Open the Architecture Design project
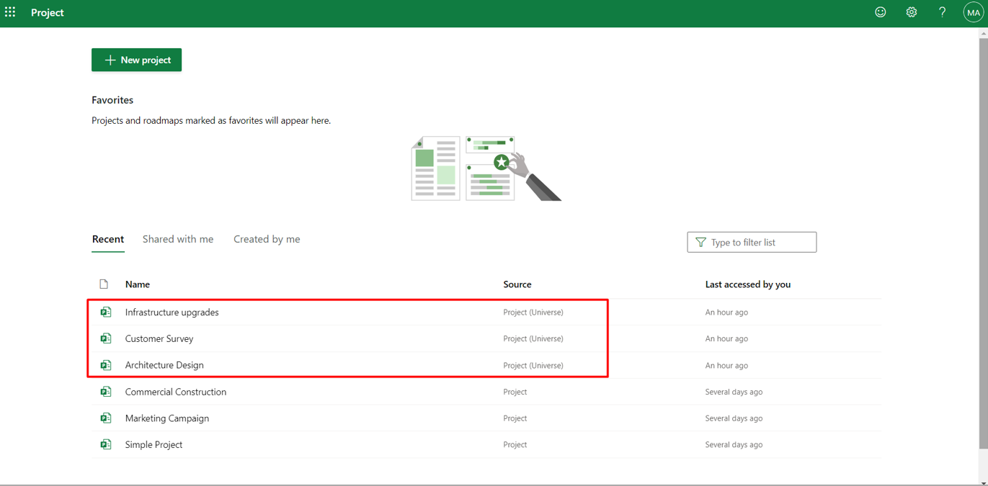Screen dimensions: 988x486 point(164,365)
